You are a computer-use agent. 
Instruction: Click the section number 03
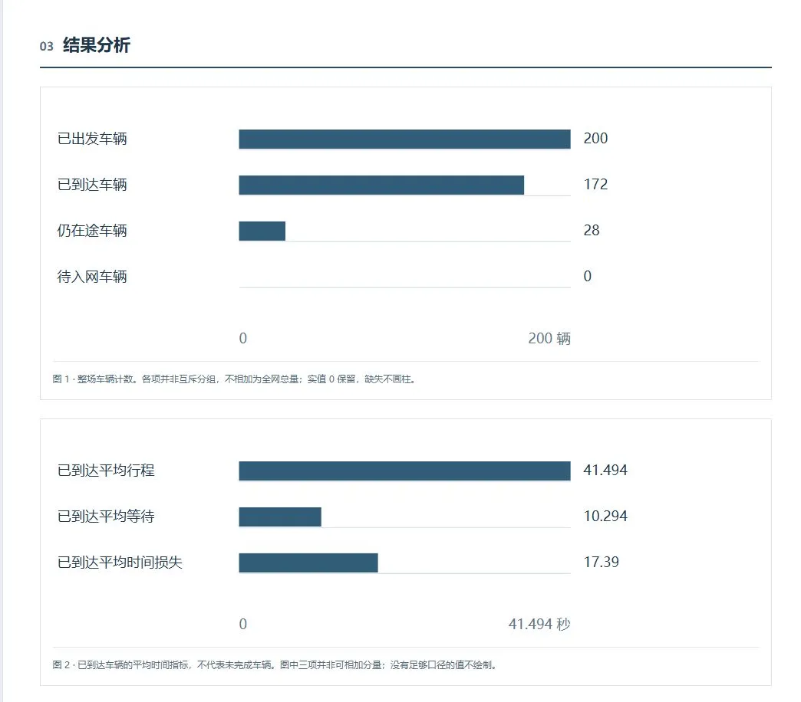coord(47,47)
